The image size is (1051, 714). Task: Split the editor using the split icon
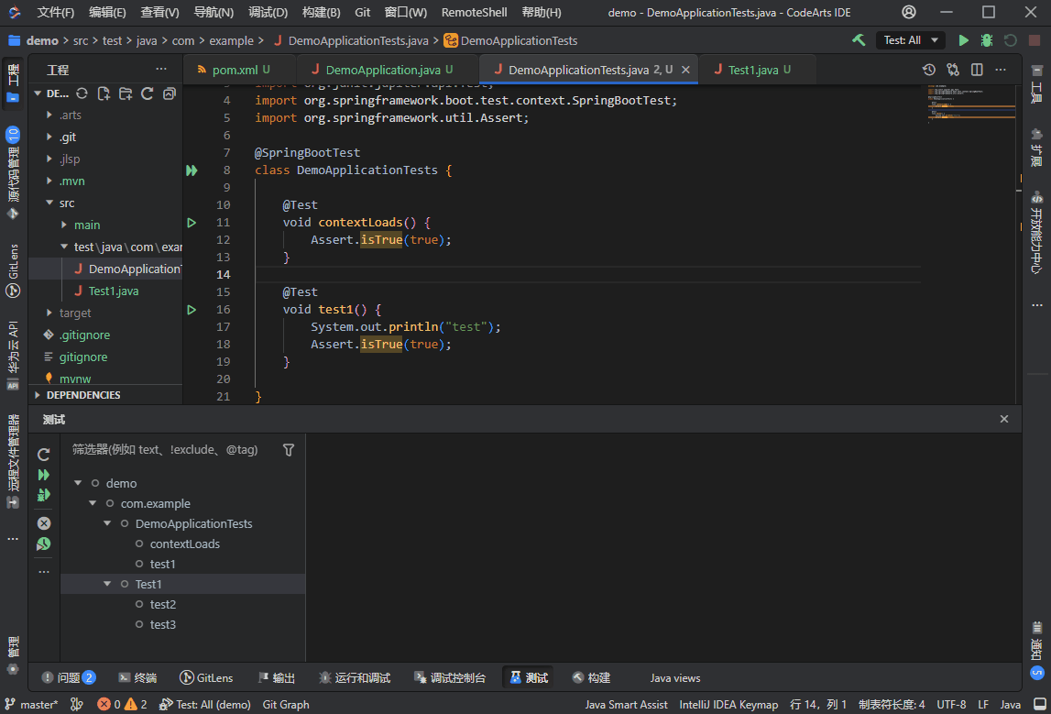pyautogui.click(x=977, y=69)
